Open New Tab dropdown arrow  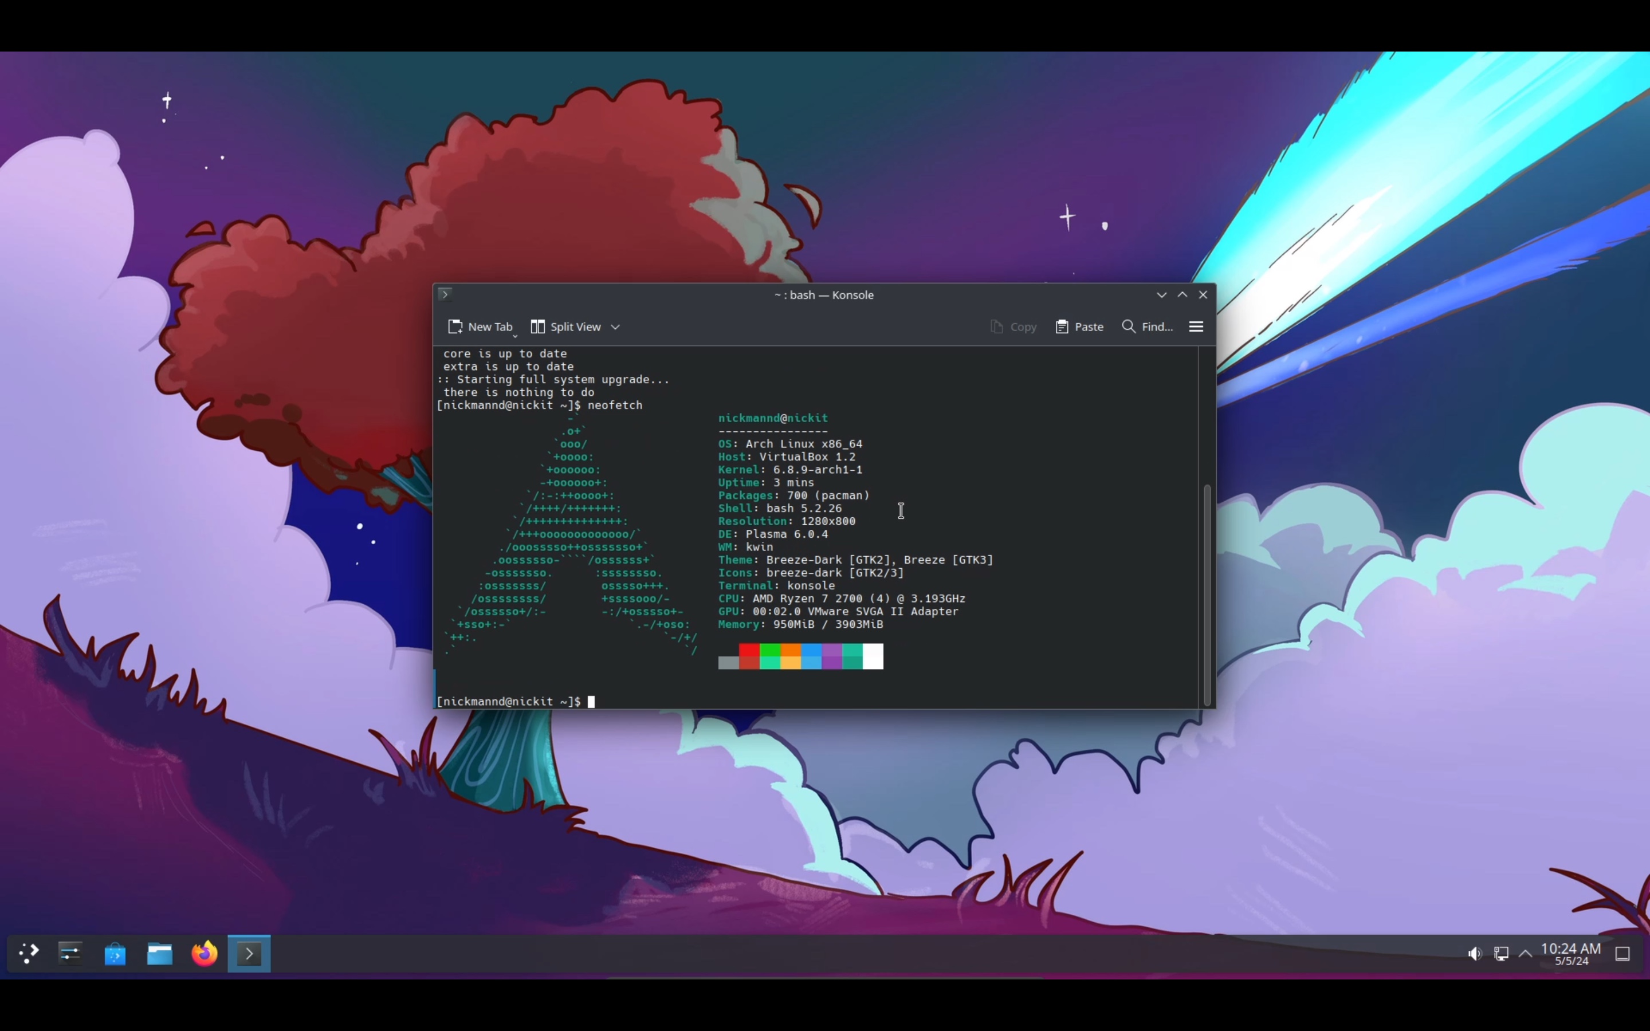pos(516,336)
